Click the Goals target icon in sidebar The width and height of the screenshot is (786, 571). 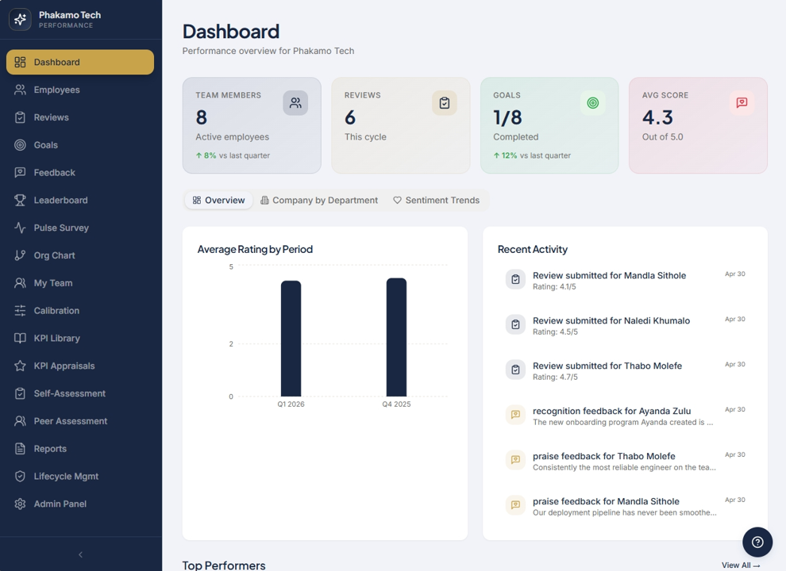click(x=20, y=145)
